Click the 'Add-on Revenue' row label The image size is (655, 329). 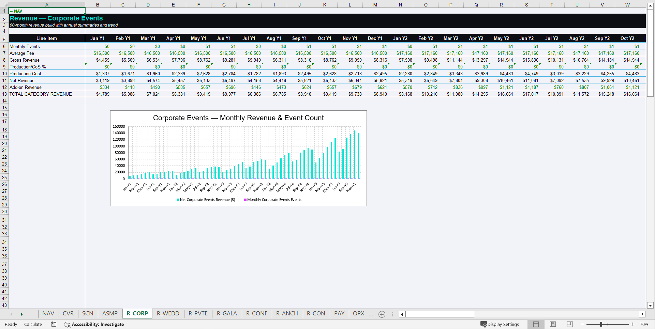(26, 87)
